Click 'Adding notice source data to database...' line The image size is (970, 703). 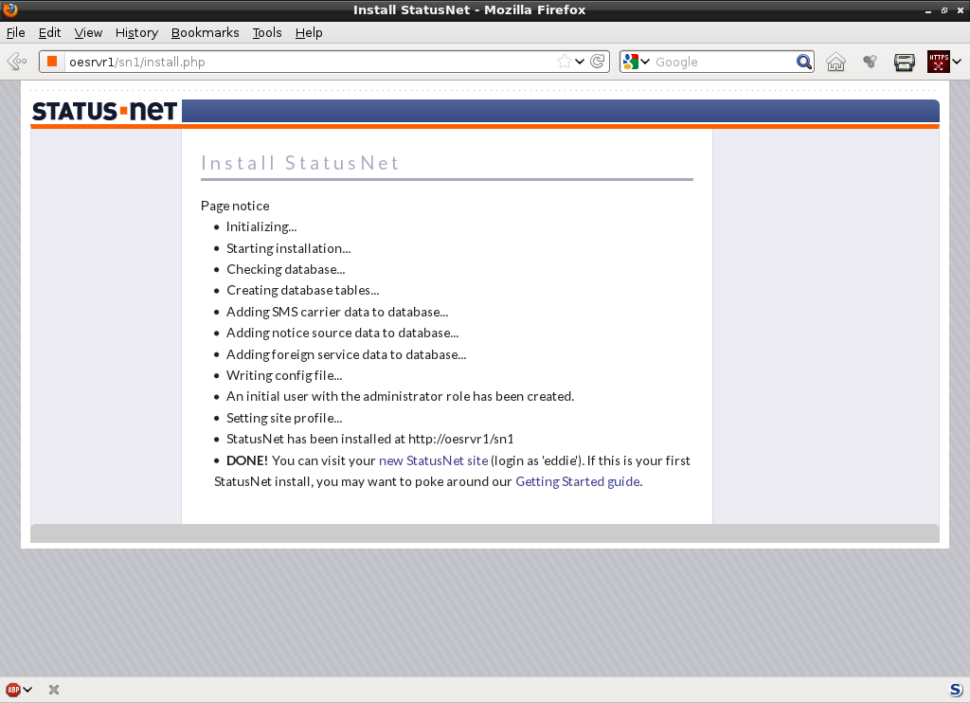[342, 333]
